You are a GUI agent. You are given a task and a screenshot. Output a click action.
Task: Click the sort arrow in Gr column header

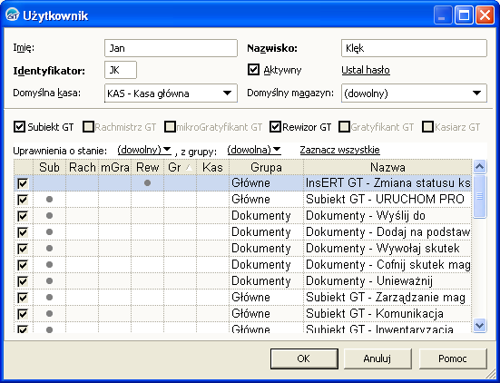(x=189, y=167)
